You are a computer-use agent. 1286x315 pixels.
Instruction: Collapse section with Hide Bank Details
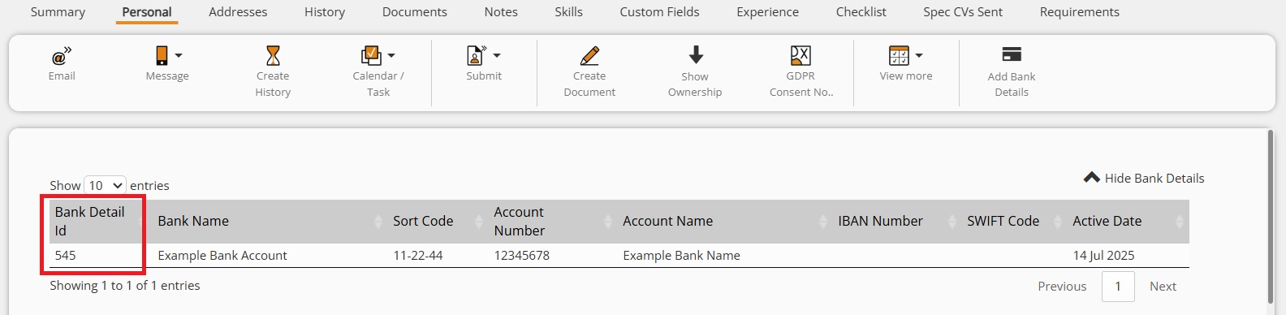1144,178
